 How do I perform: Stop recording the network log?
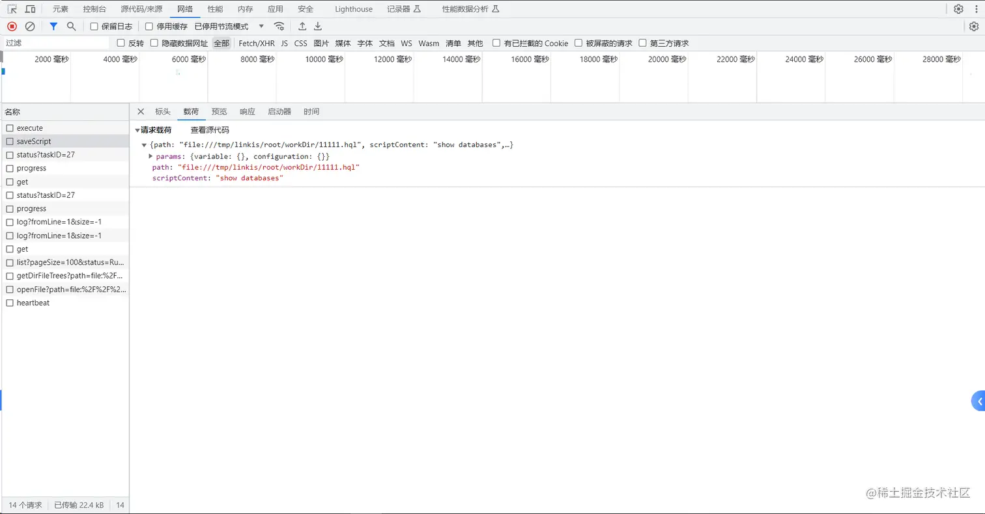point(12,27)
